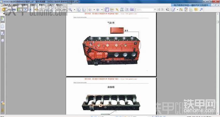
Task: Click the red source link atop page
Action: 111,14
